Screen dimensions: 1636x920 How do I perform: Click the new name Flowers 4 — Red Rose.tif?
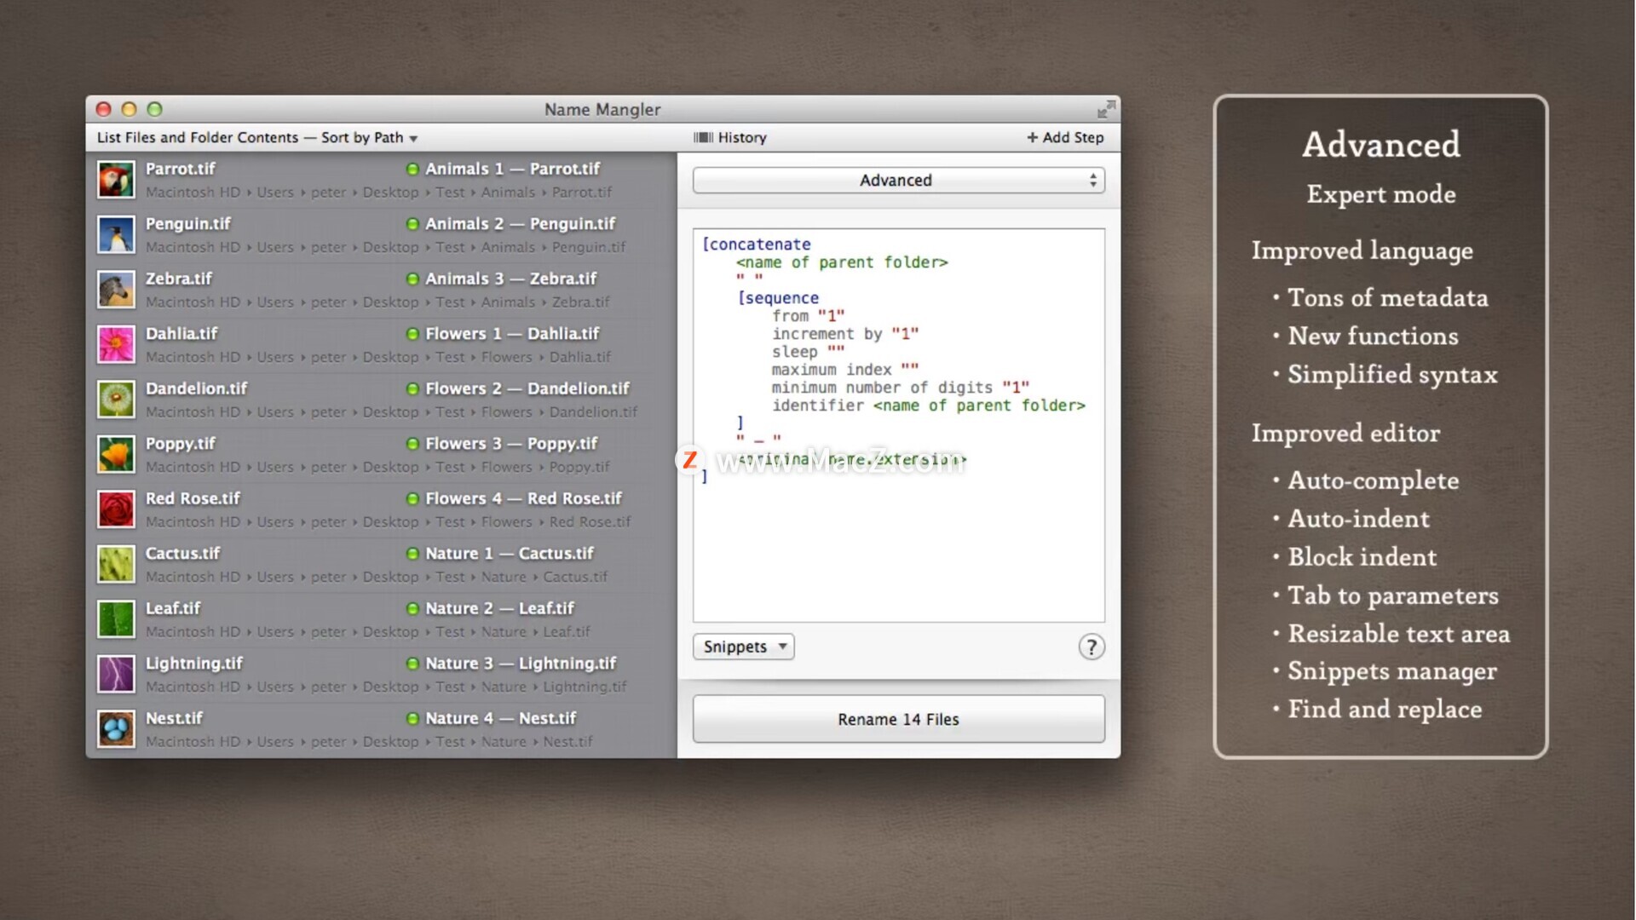point(524,498)
